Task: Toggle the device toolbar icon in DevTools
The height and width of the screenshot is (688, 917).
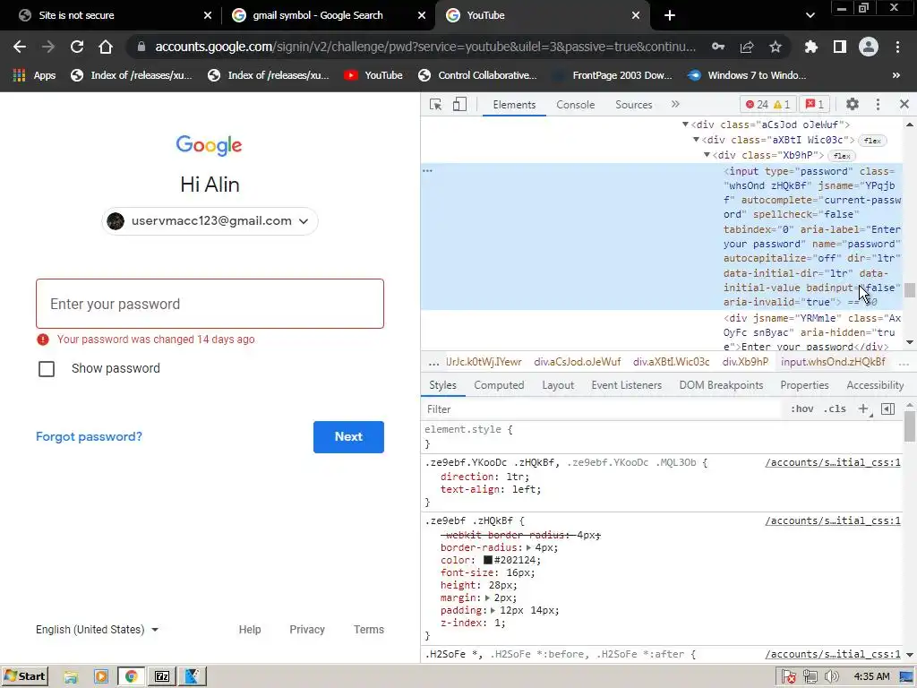Action: click(459, 105)
